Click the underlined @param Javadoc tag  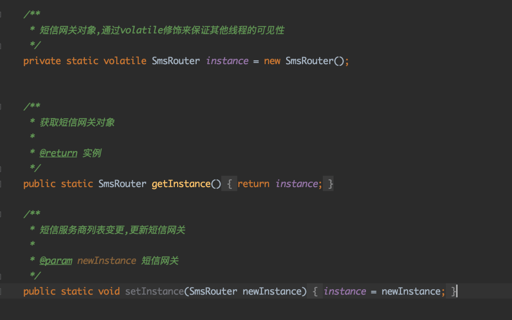(56, 261)
